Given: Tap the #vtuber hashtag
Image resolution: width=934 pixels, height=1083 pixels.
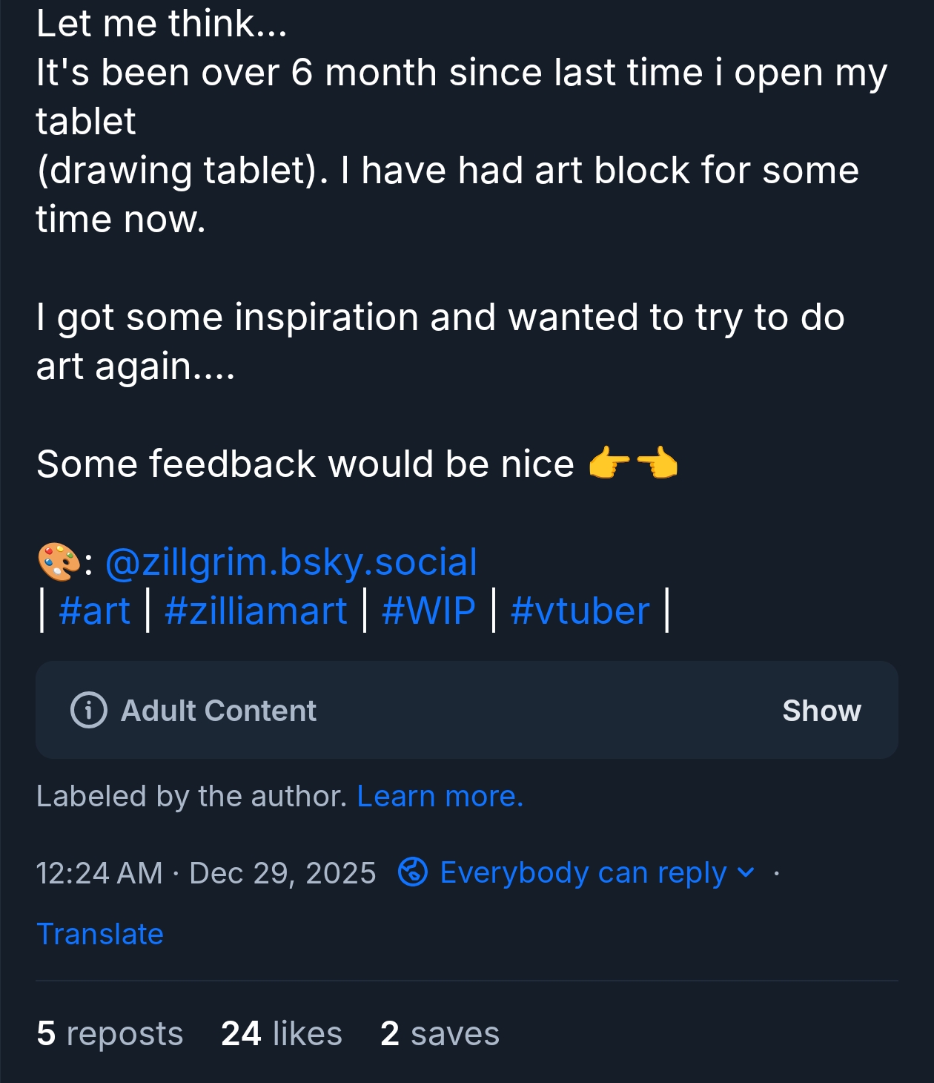Looking at the screenshot, I should [580, 610].
